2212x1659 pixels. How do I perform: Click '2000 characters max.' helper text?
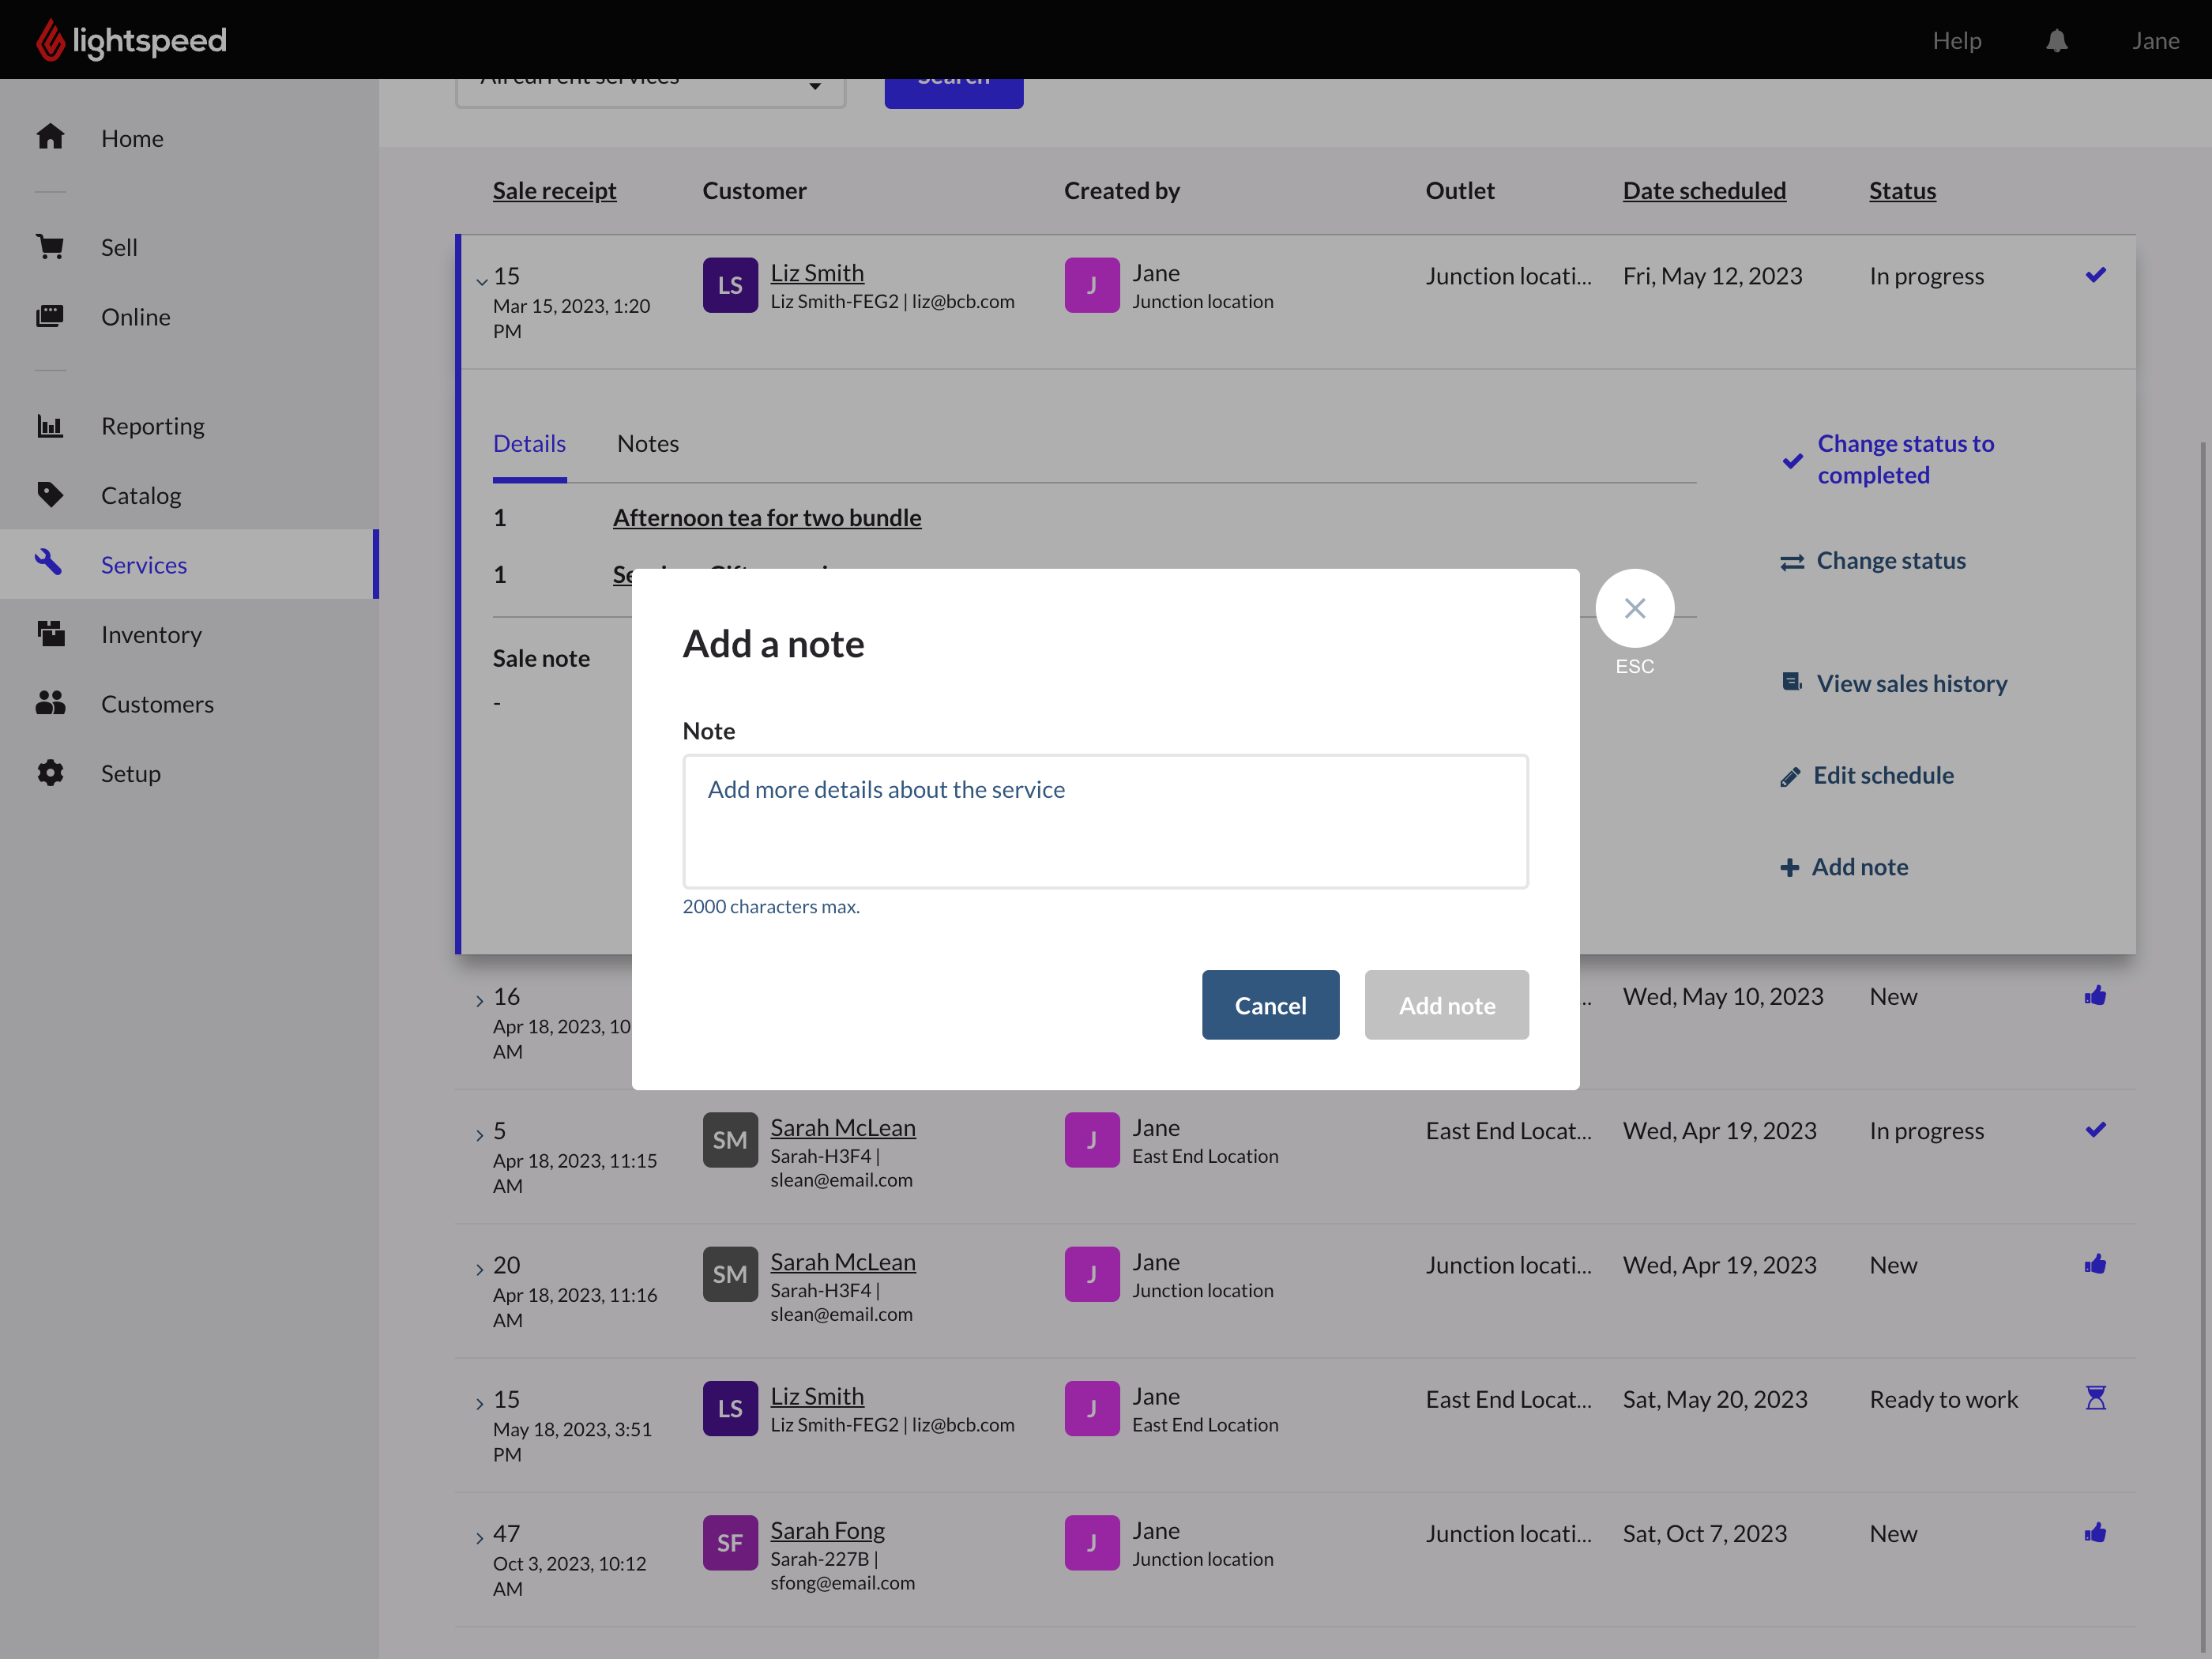pyautogui.click(x=770, y=906)
